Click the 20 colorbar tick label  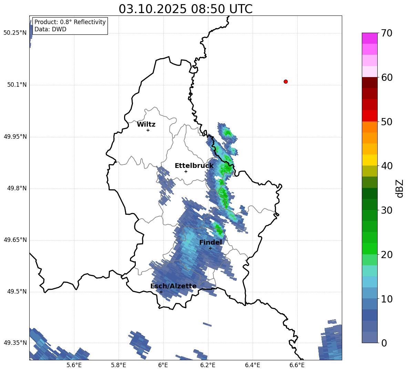(387, 255)
